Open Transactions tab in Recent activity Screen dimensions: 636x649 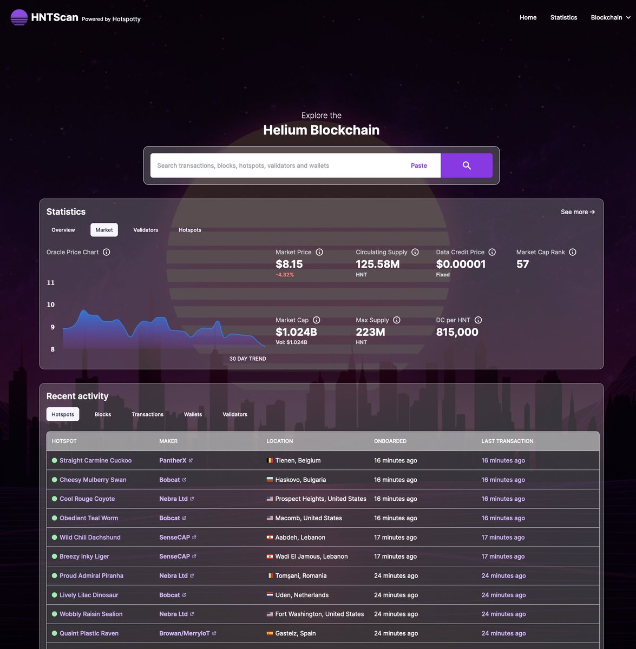[147, 414]
